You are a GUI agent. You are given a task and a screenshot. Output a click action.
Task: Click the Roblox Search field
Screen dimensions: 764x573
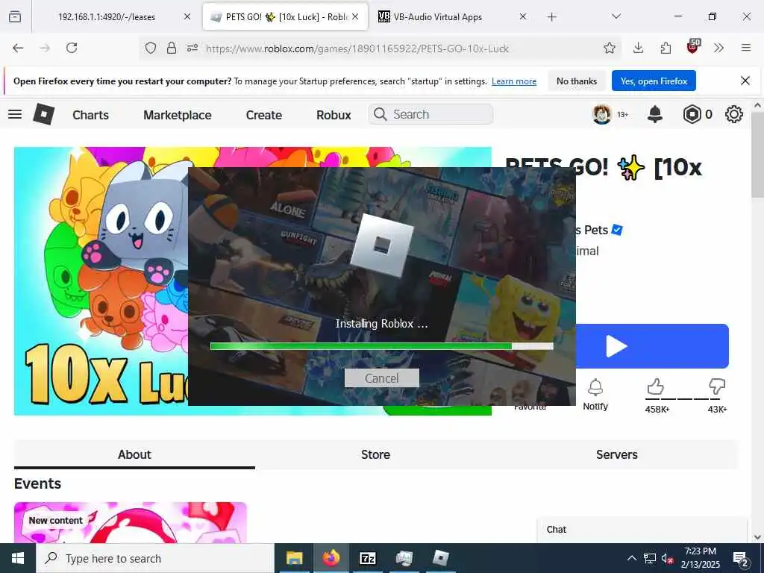pos(430,114)
